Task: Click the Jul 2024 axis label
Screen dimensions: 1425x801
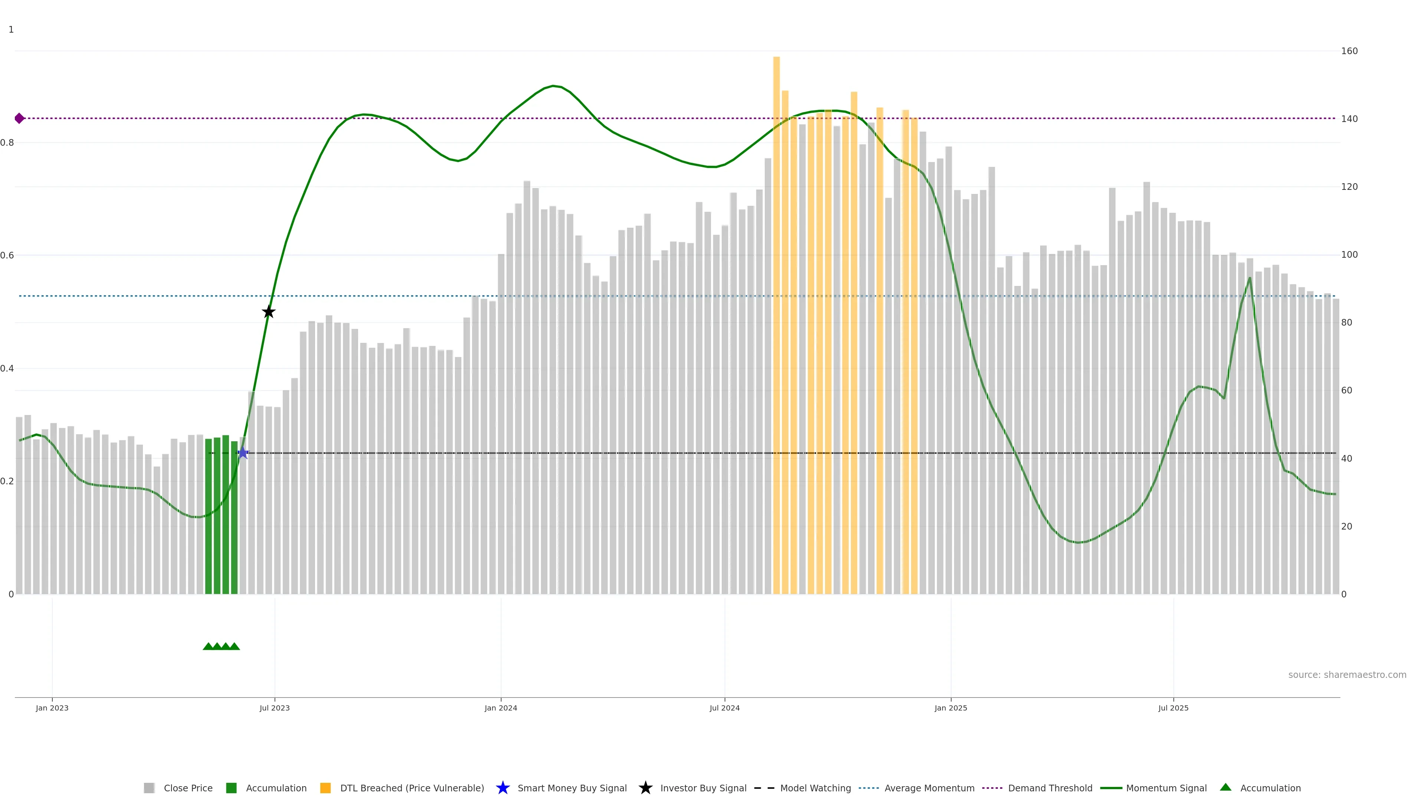Action: pos(724,708)
